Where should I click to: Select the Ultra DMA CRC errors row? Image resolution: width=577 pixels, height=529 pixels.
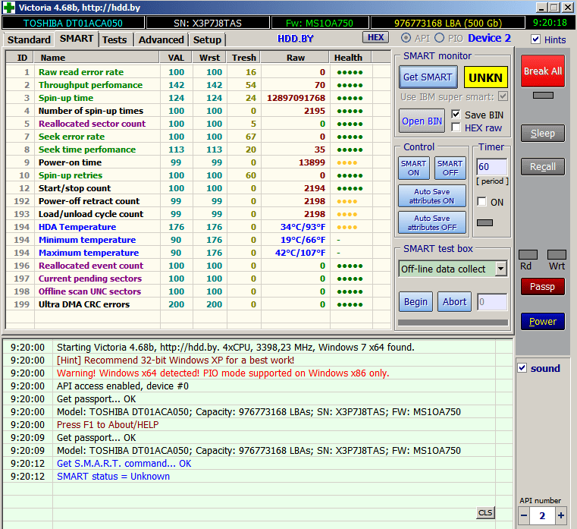pyautogui.click(x=198, y=304)
